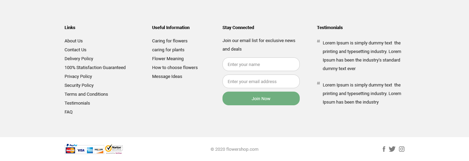Focus the Enter your email address field

(x=261, y=81)
